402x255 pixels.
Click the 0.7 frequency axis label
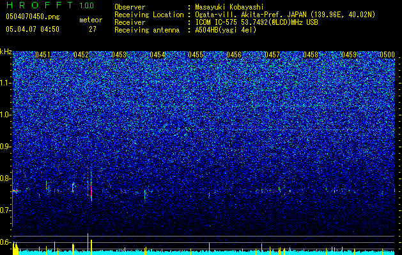[6, 210]
